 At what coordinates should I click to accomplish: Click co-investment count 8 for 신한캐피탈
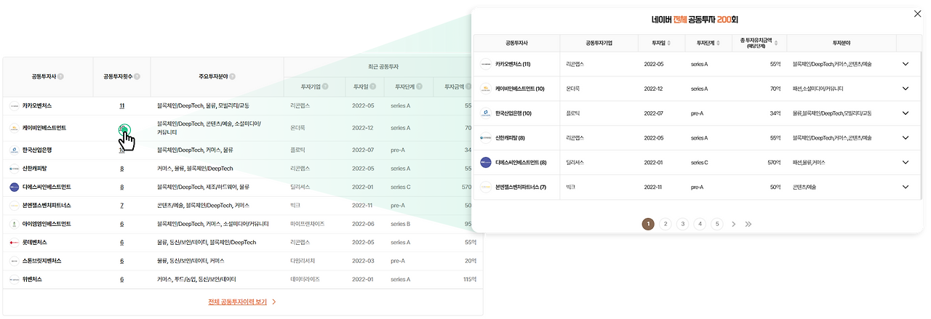click(122, 169)
